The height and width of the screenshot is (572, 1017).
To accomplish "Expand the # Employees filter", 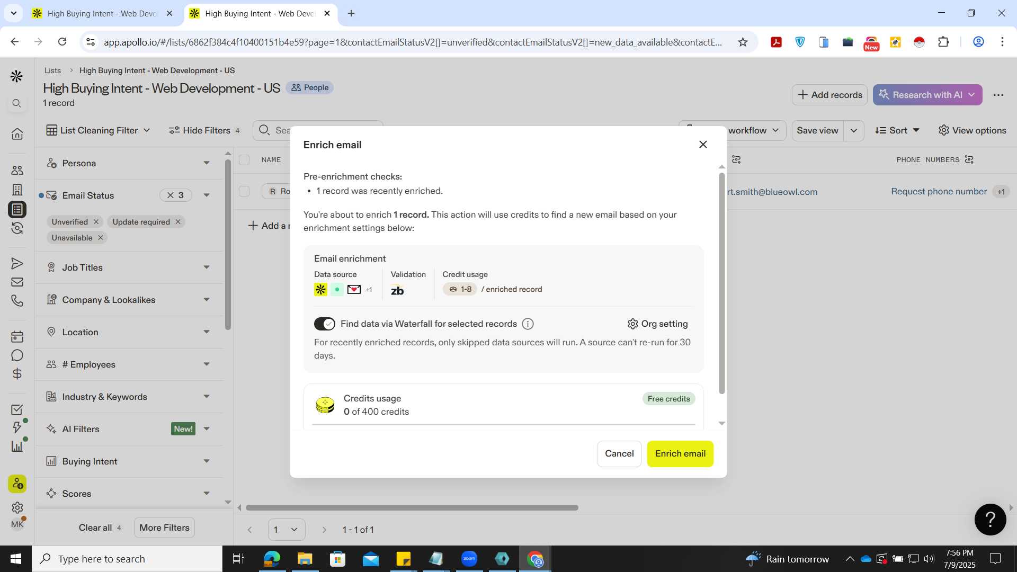I will click(x=207, y=364).
